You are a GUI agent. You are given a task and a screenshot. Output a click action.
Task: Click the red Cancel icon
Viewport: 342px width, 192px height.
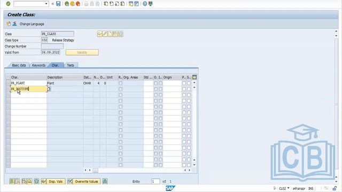78,4
